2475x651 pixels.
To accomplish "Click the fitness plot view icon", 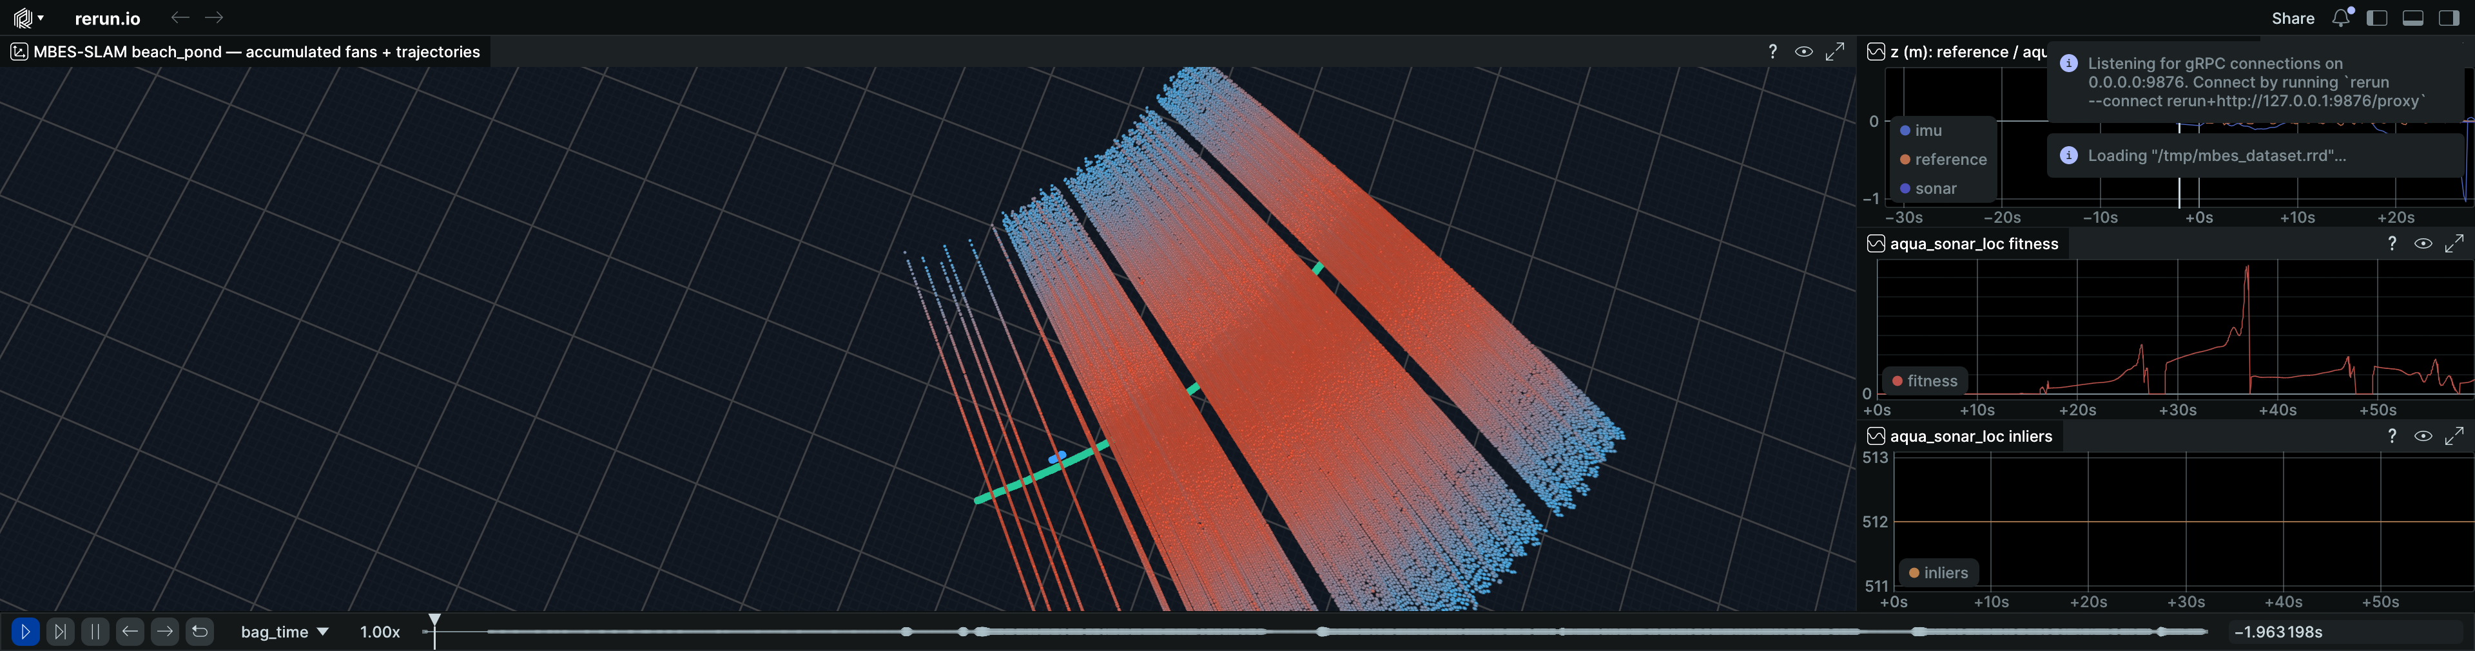I will pos(1876,244).
